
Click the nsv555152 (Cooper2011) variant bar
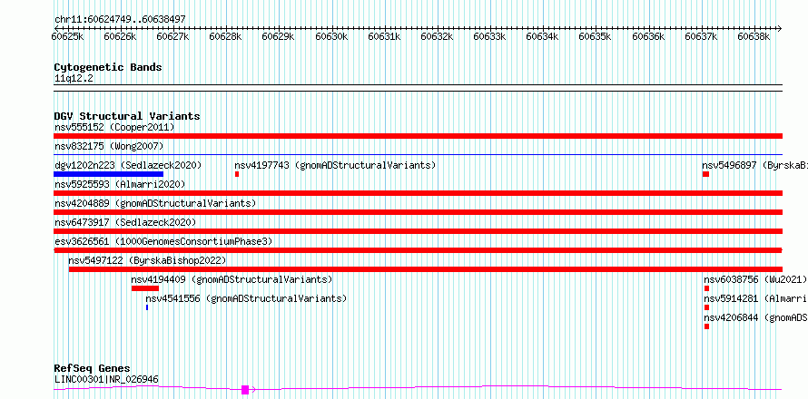coord(418,136)
